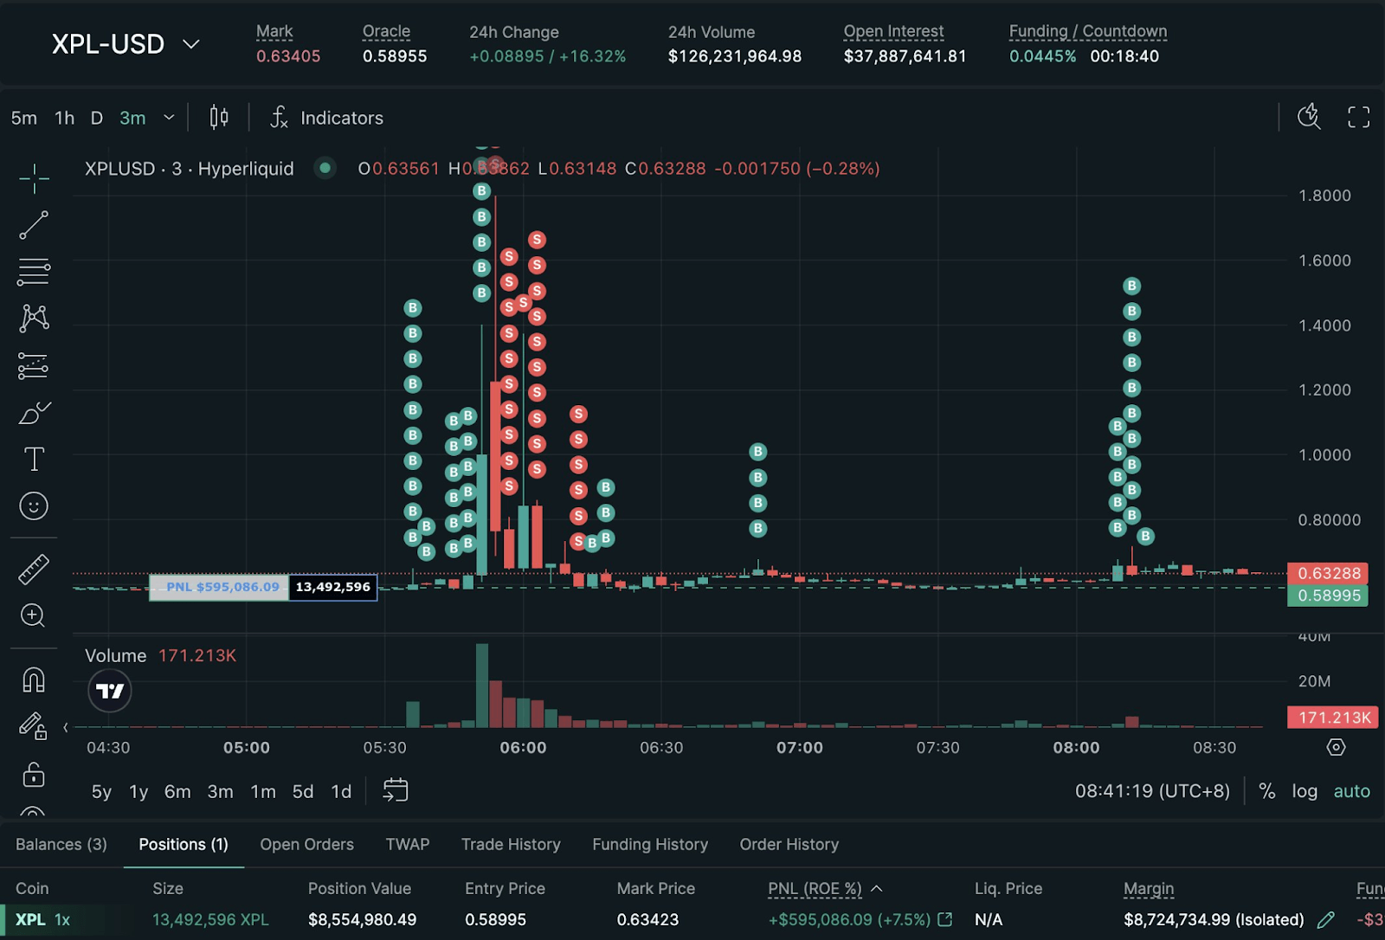1385x940 pixels.
Task: Click the 13,492,596 XPL size cell
Action: [x=210, y=919]
